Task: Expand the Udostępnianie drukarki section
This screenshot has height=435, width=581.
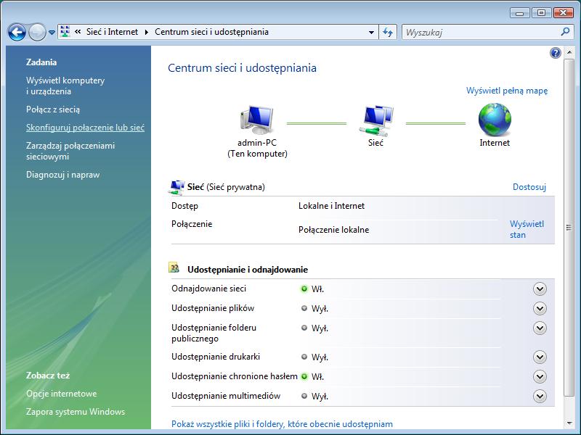Action: tap(539, 357)
